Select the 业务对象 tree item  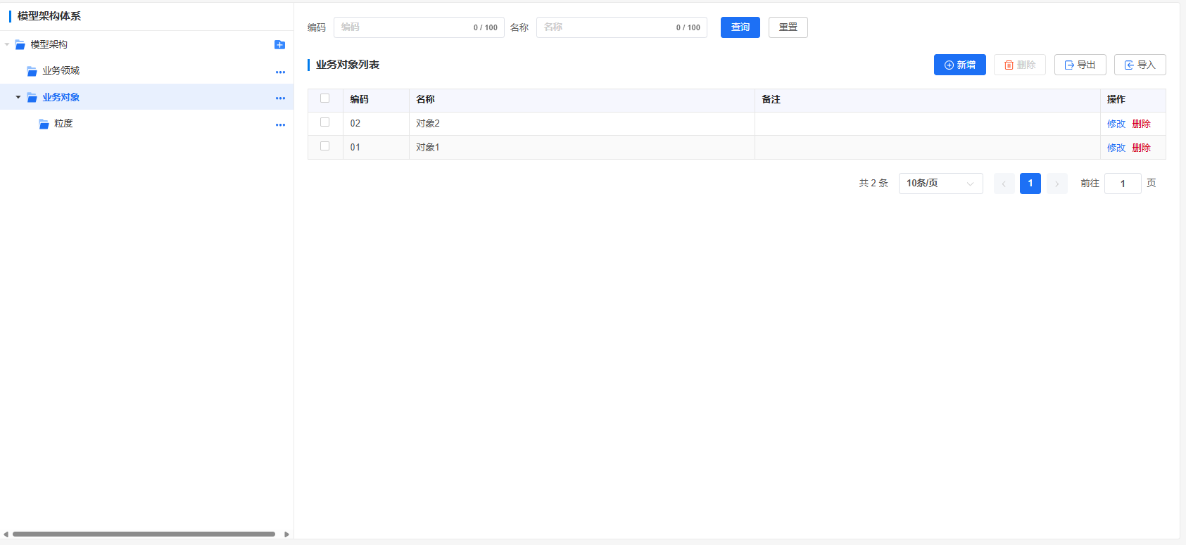pos(146,97)
